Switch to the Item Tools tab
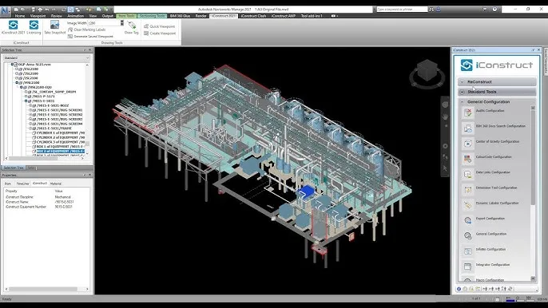This screenshot has width=548, height=308. pyautogui.click(x=126, y=16)
